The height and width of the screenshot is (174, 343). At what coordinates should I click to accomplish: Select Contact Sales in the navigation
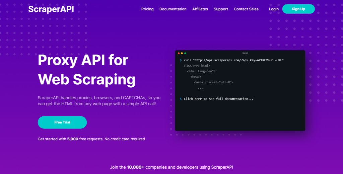click(246, 9)
